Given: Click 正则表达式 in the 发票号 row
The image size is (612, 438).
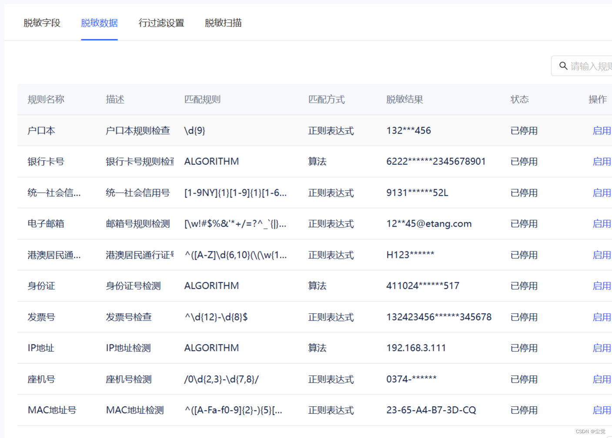Looking at the screenshot, I should tap(331, 317).
